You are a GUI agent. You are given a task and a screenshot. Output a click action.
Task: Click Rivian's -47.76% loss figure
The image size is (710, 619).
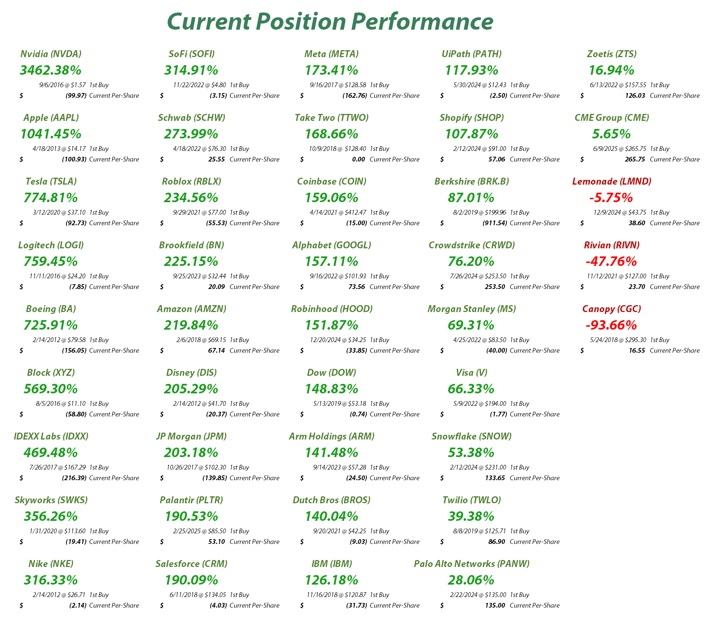click(611, 261)
